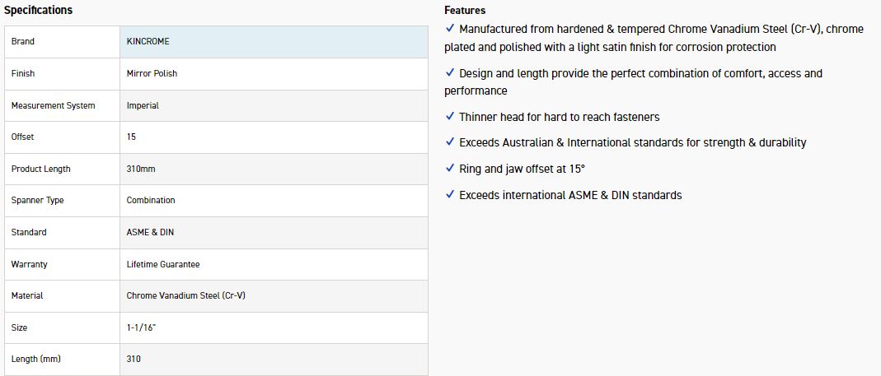The image size is (881, 376).
Task: Click the KINCROME brand value cell
Action: (x=148, y=41)
